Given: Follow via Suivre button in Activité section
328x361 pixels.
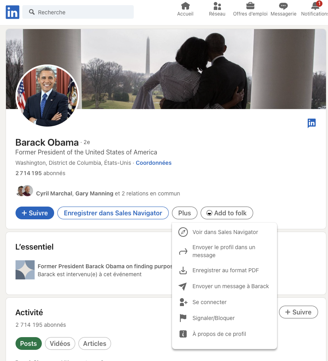Looking at the screenshot, I should tap(298, 312).
